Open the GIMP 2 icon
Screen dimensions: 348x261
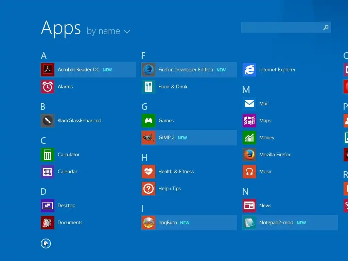pos(149,138)
